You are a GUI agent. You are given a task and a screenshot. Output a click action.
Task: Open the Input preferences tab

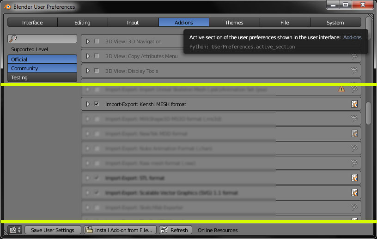point(133,22)
